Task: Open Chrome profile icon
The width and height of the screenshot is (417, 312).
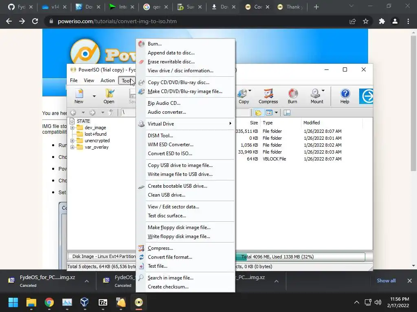Action: pos(395,21)
